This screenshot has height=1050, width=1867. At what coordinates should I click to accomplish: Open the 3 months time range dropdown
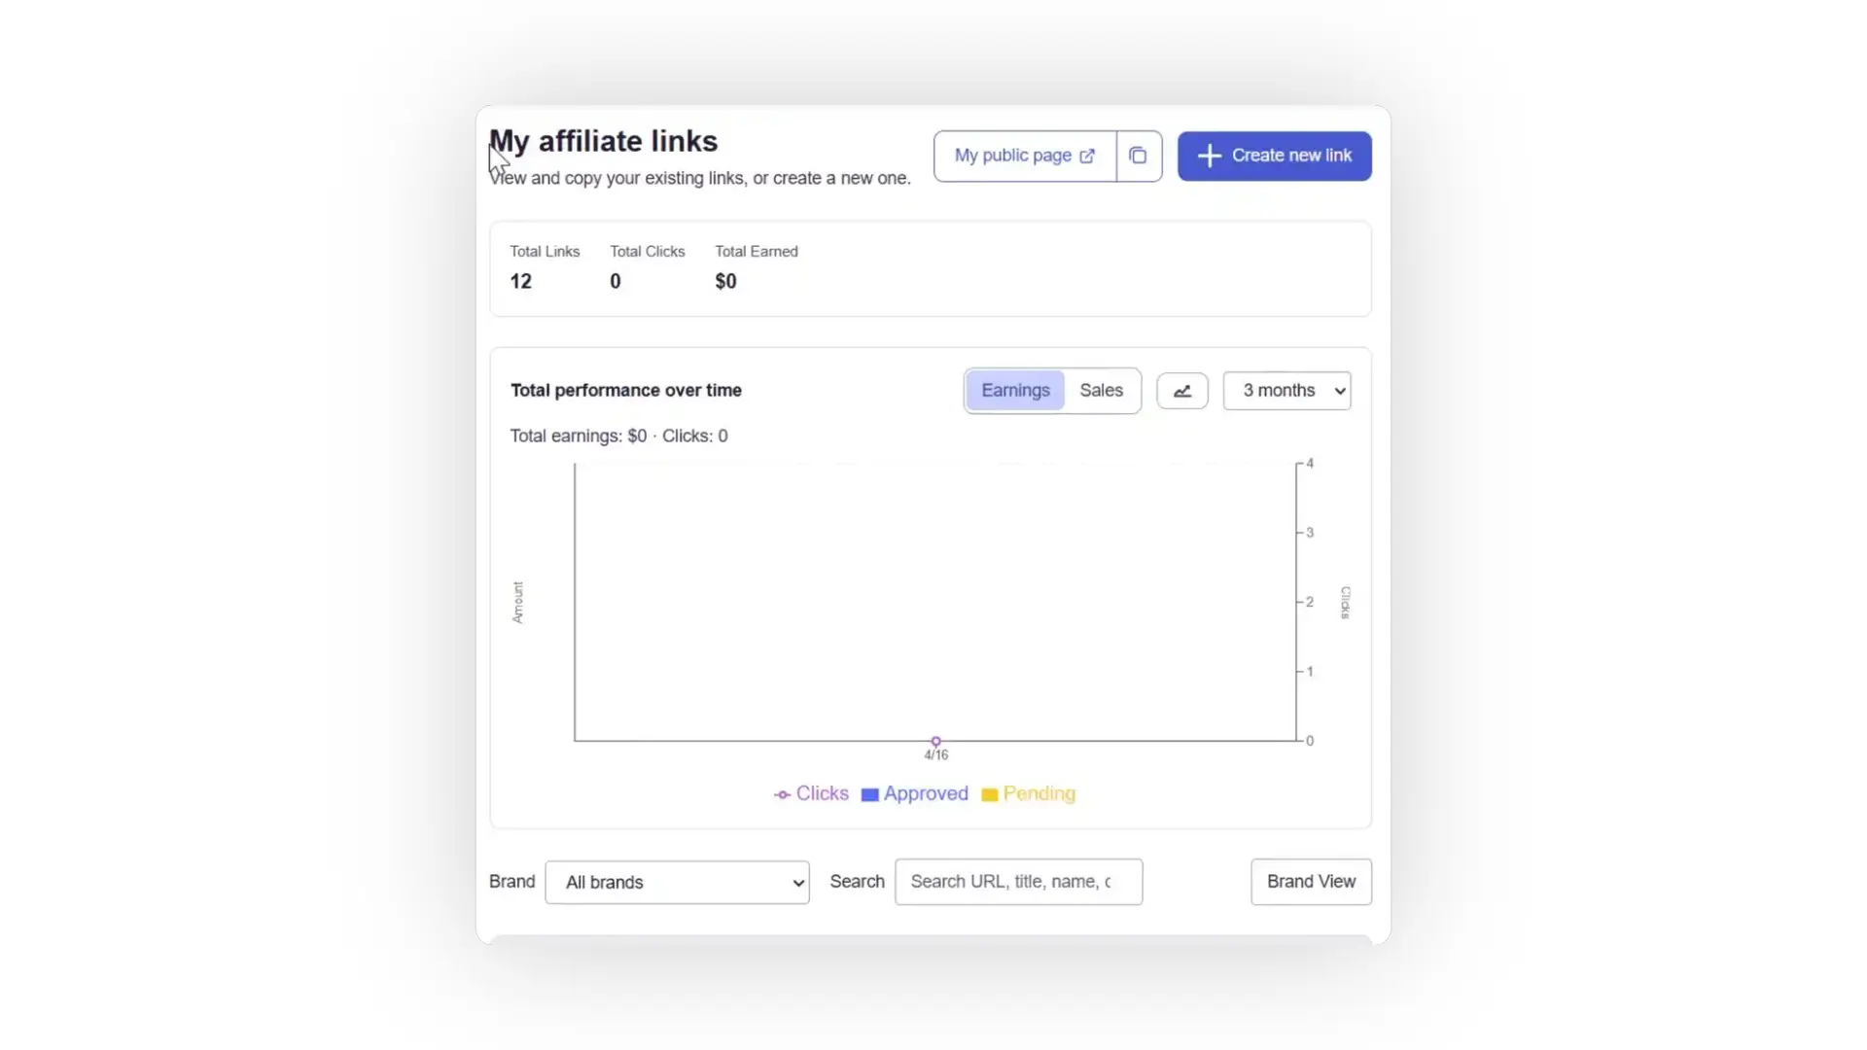[1286, 390]
